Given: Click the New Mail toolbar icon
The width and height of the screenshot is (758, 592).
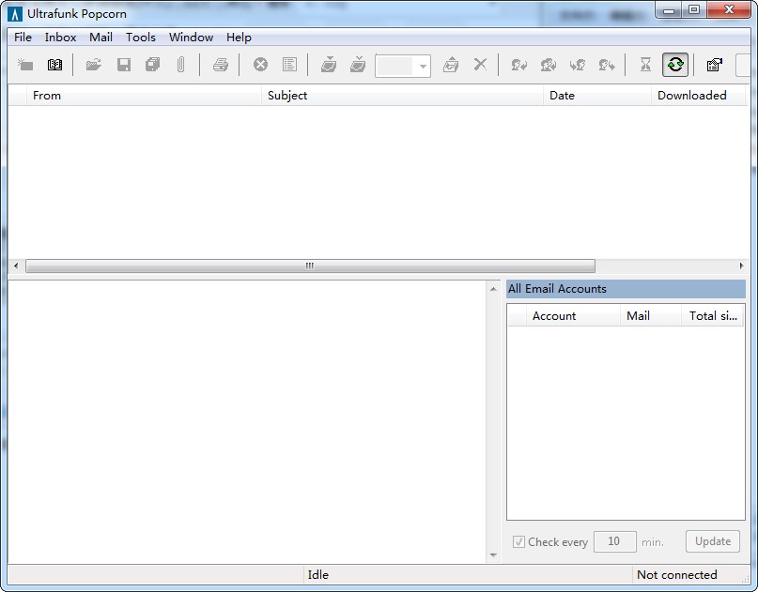Looking at the screenshot, I should [25, 64].
